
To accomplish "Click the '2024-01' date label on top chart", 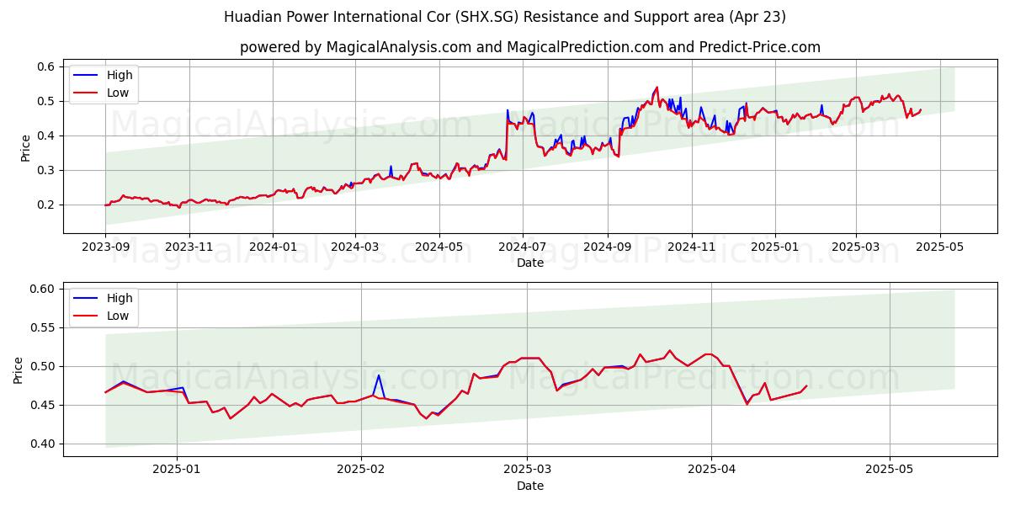I will tap(273, 248).
